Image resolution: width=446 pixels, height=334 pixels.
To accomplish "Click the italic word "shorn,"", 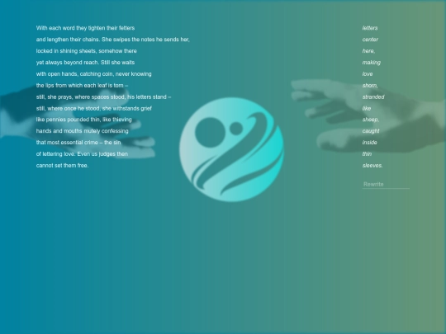I will [x=370, y=85].
